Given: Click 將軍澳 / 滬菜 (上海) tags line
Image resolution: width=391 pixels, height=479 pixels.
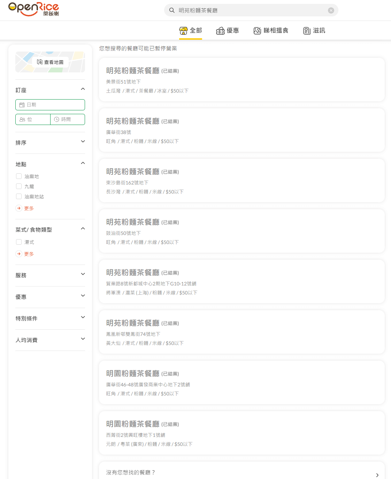Looking at the screenshot, I should (x=152, y=293).
